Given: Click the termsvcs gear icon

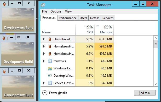Looking at the screenshot, I should [50, 61].
